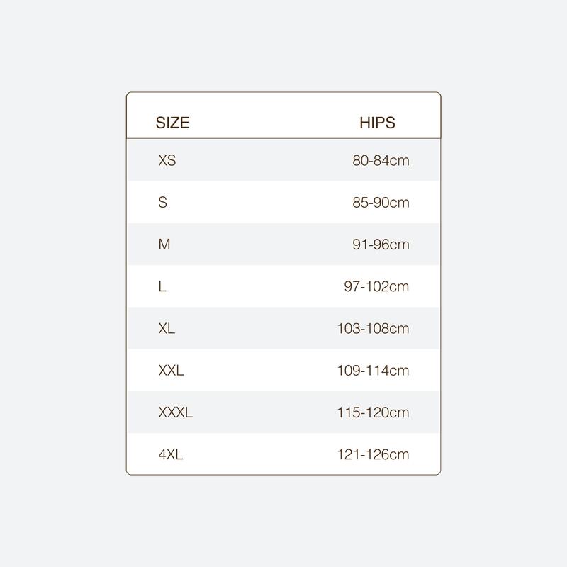Click the SIZE column header
Viewport: 567px width, 567px height.
172,123
